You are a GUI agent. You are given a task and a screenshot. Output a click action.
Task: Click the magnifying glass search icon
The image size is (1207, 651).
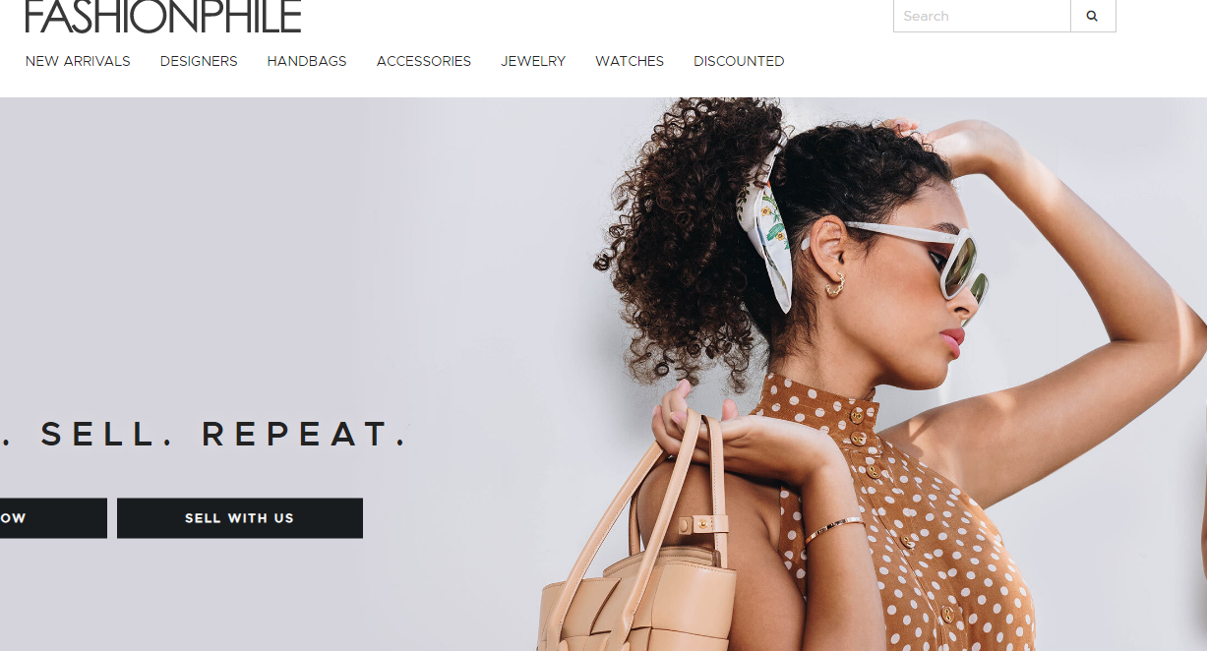click(x=1093, y=16)
